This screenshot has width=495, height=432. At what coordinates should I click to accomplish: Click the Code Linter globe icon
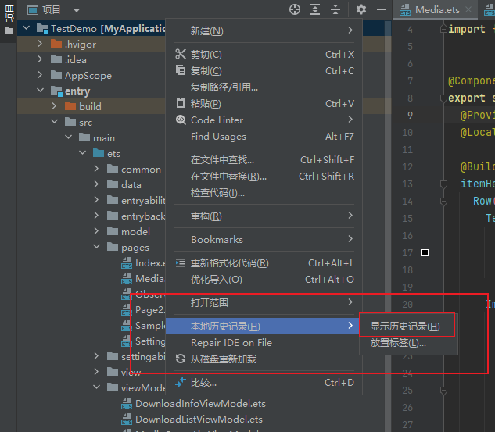click(x=181, y=120)
